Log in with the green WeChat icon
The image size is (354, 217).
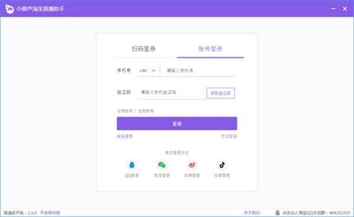162,165
